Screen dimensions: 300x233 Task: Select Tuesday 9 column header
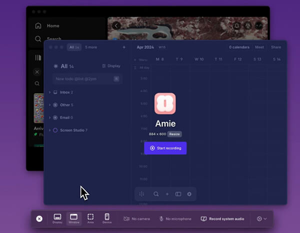tap(179, 59)
